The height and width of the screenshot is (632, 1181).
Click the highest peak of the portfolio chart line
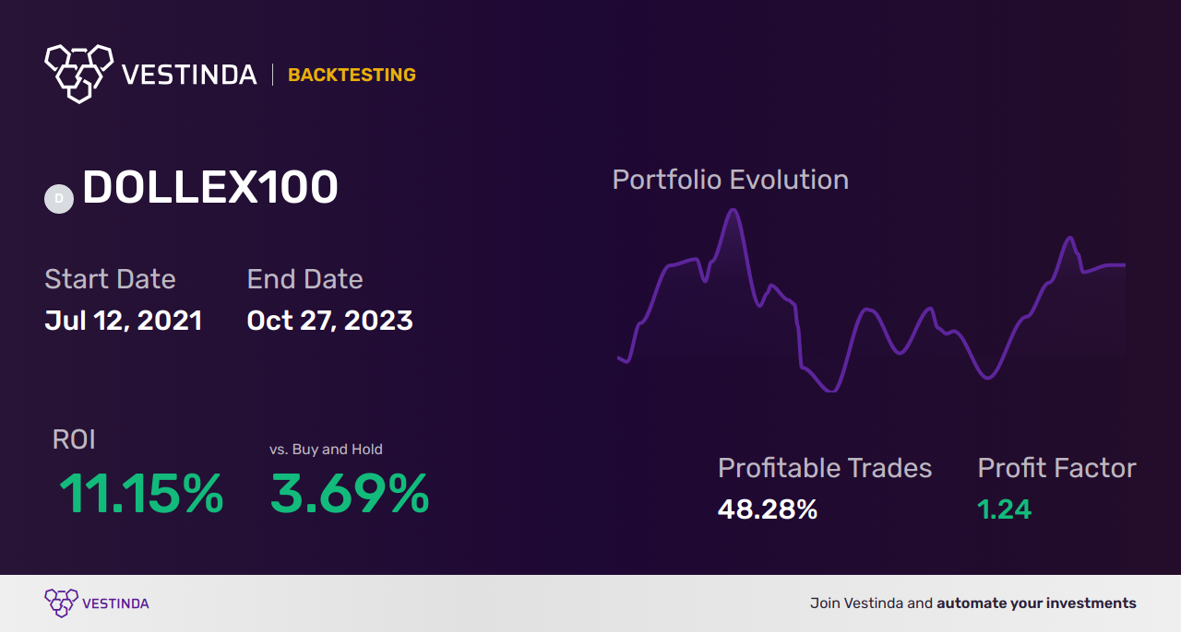tap(734, 210)
